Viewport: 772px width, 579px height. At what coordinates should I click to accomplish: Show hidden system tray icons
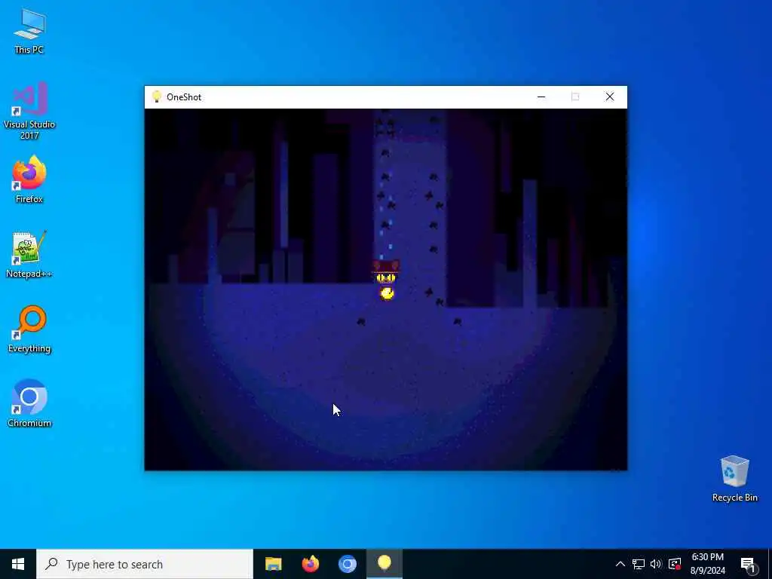(x=620, y=564)
